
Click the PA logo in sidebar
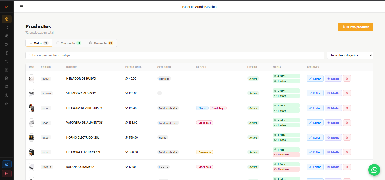coord(6,7)
